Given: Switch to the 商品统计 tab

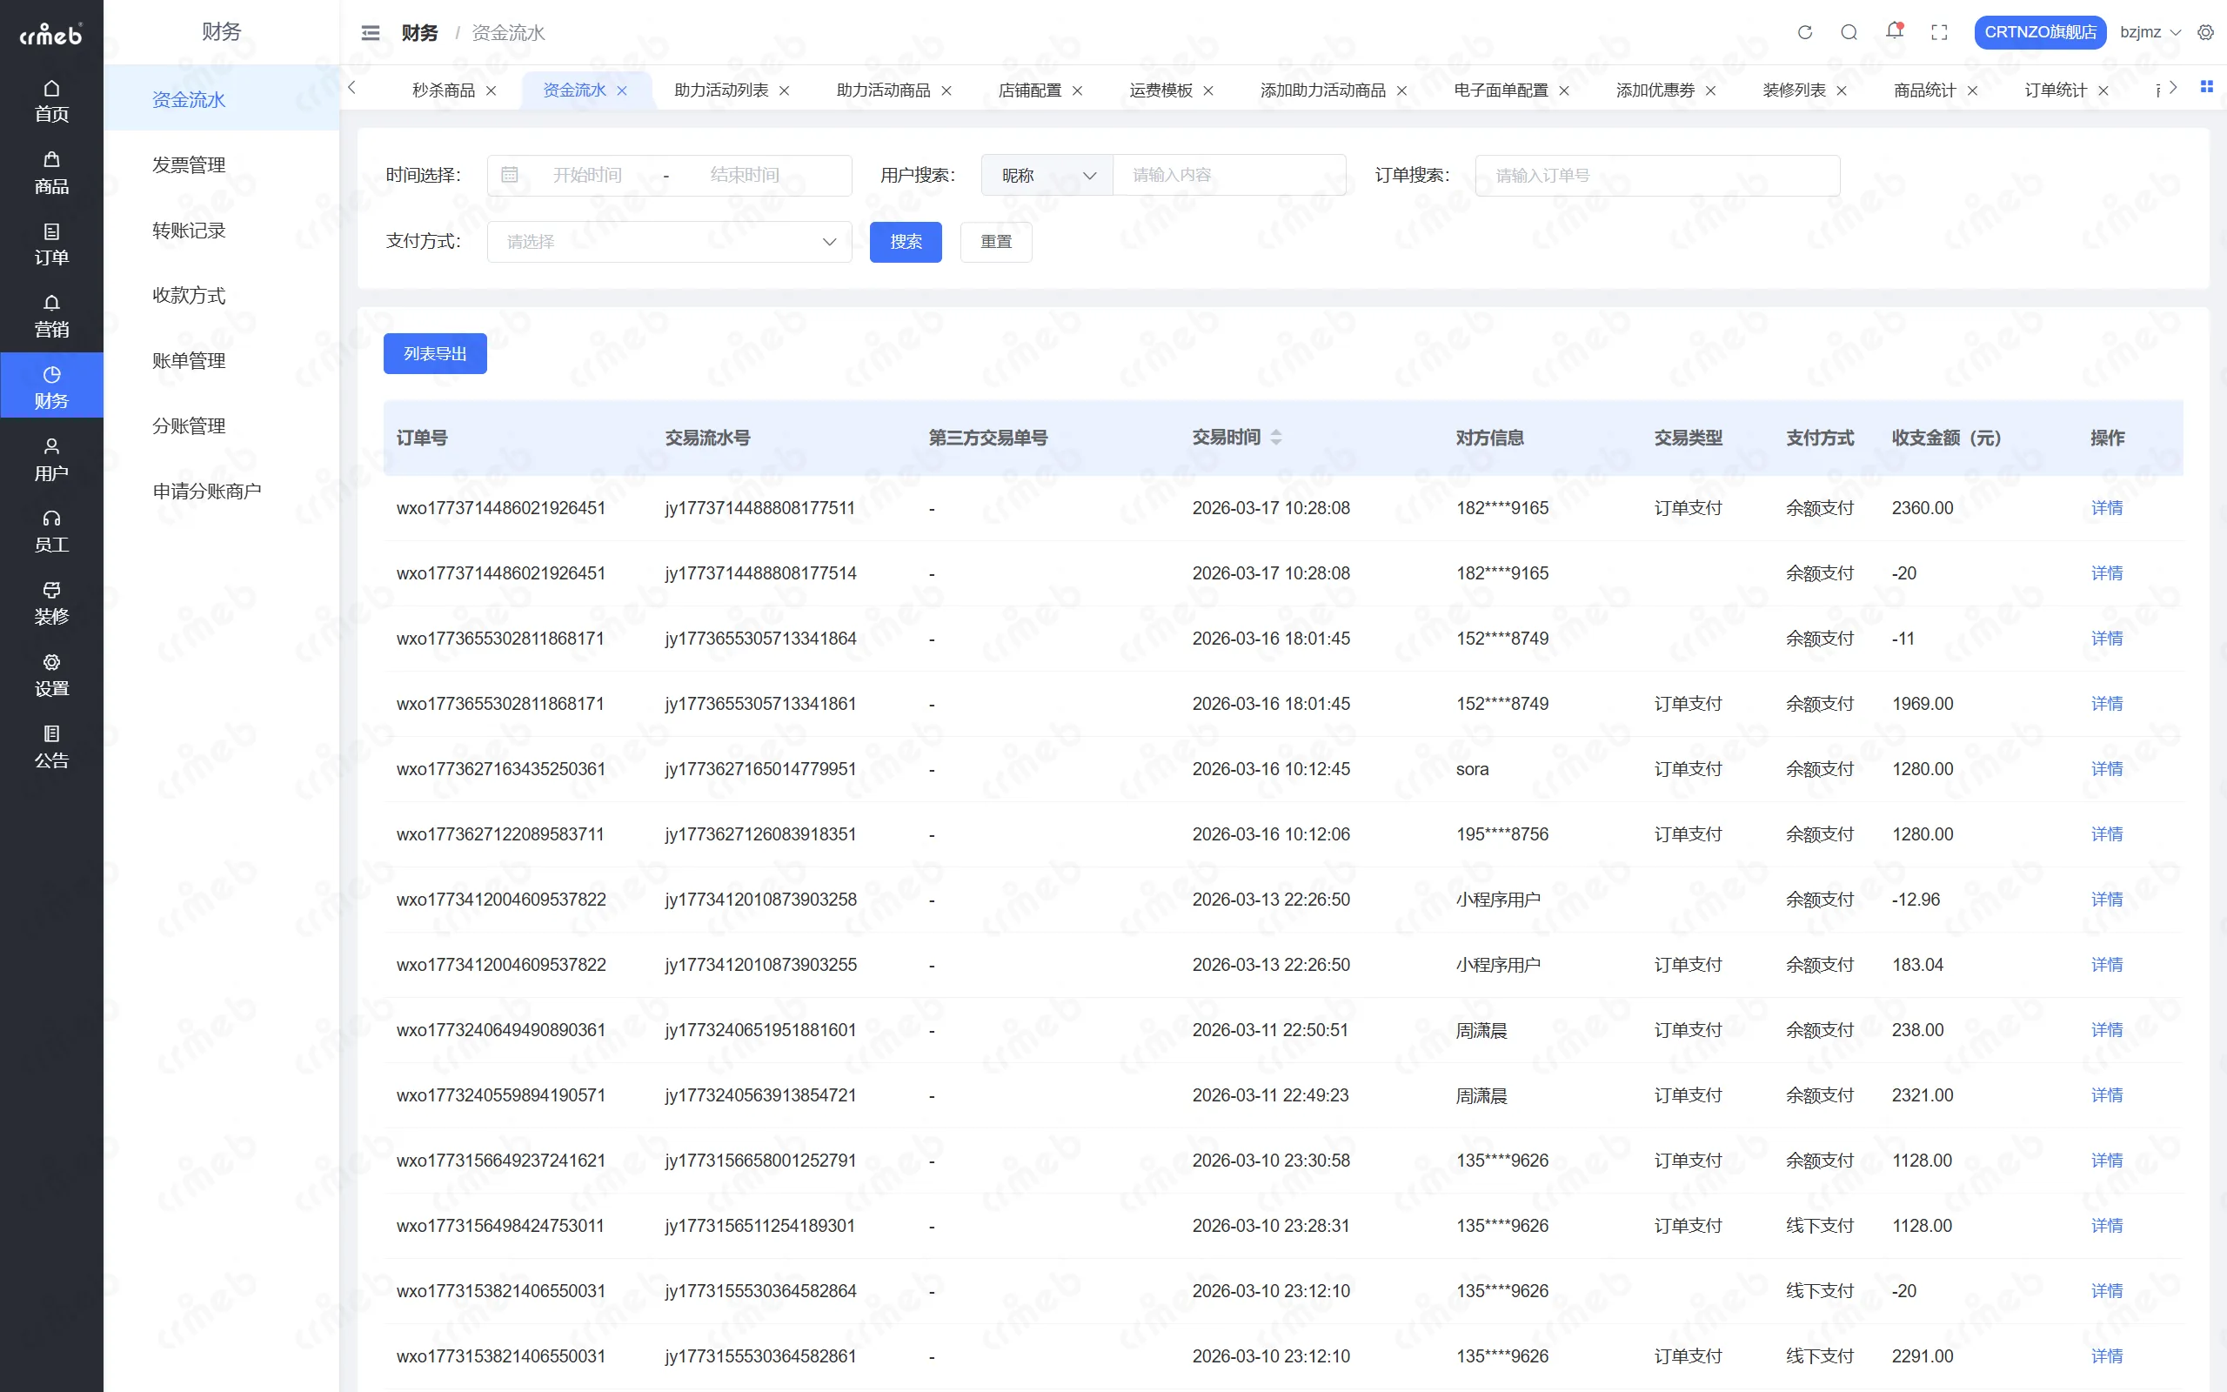Looking at the screenshot, I should [1925, 90].
